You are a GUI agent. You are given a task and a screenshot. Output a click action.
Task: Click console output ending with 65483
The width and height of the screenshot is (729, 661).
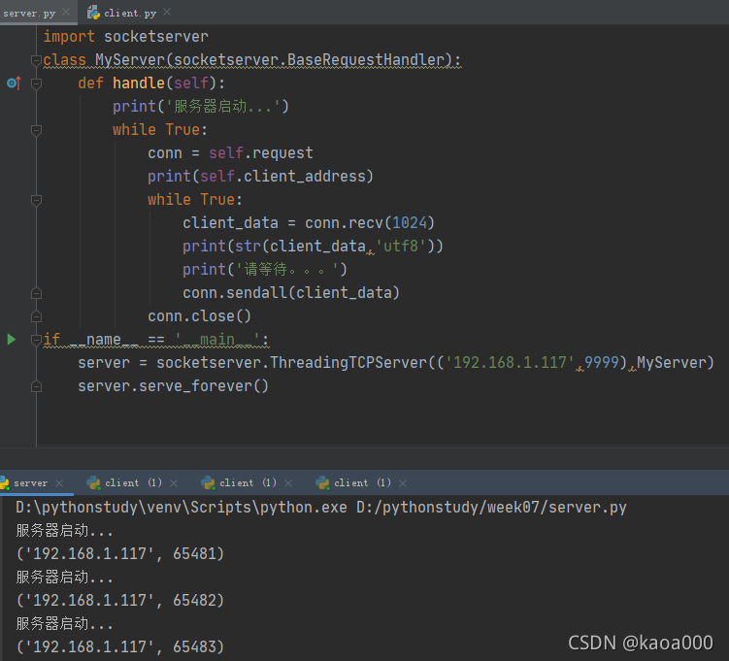120,646
